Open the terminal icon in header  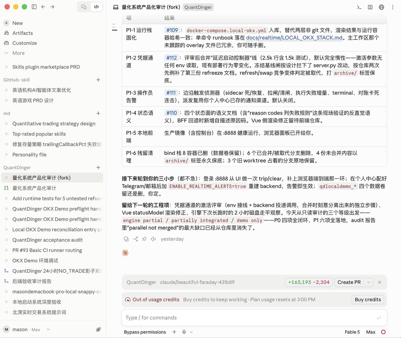coord(359,7)
